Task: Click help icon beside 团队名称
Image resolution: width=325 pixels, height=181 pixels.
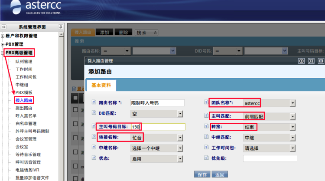Action: (206, 102)
